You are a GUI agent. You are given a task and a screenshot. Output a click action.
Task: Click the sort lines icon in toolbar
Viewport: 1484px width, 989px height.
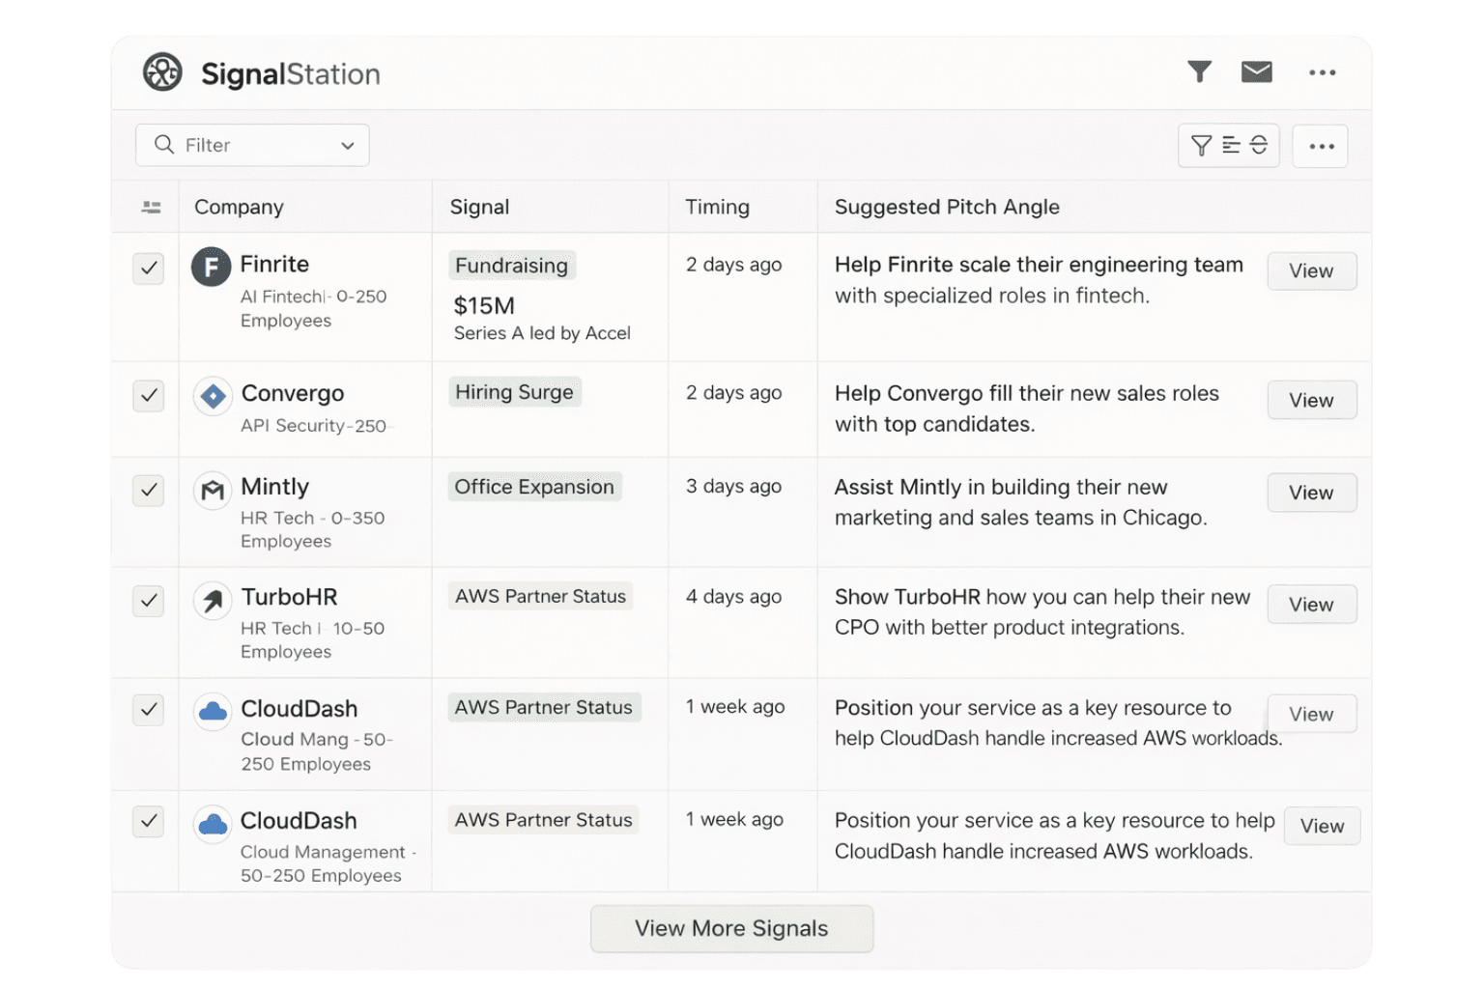coord(1230,145)
